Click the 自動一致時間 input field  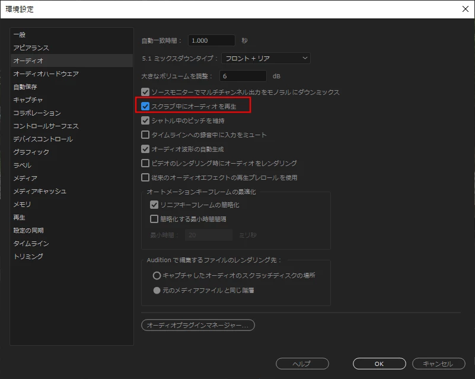[212, 40]
